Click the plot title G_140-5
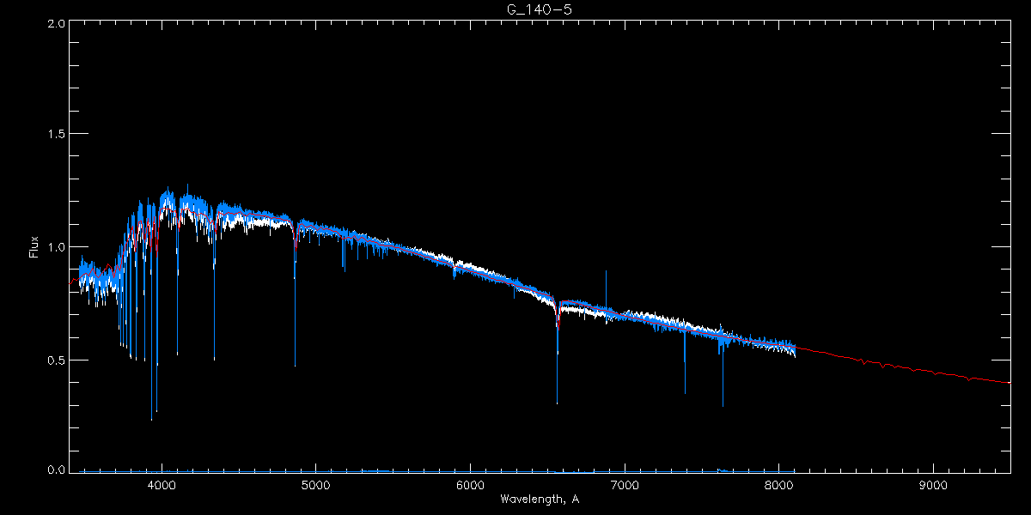Viewport: 1031px width, 515px height. point(539,9)
